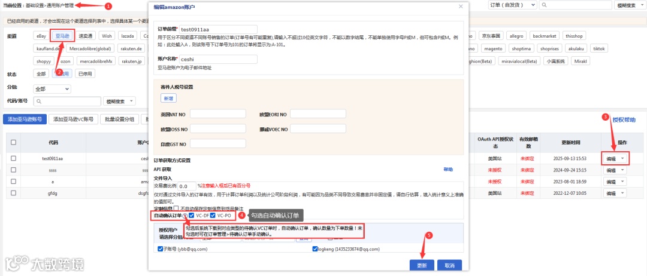Open the 帮助 link beside API 获取
The width and height of the screenshot is (647, 276).
click(448, 170)
